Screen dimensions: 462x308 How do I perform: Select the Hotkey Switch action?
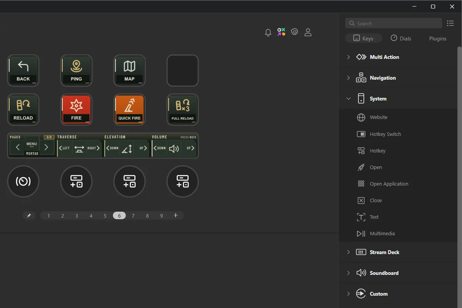click(398, 134)
